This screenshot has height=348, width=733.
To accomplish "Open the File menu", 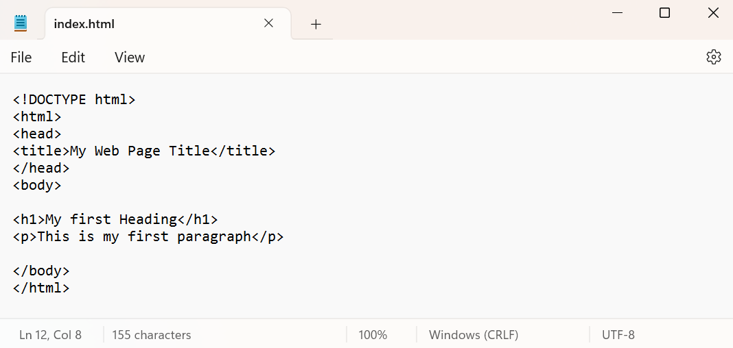I will (x=21, y=58).
